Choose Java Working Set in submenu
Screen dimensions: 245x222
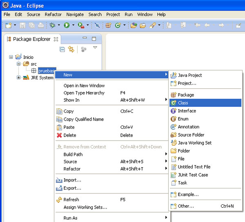[205, 143]
